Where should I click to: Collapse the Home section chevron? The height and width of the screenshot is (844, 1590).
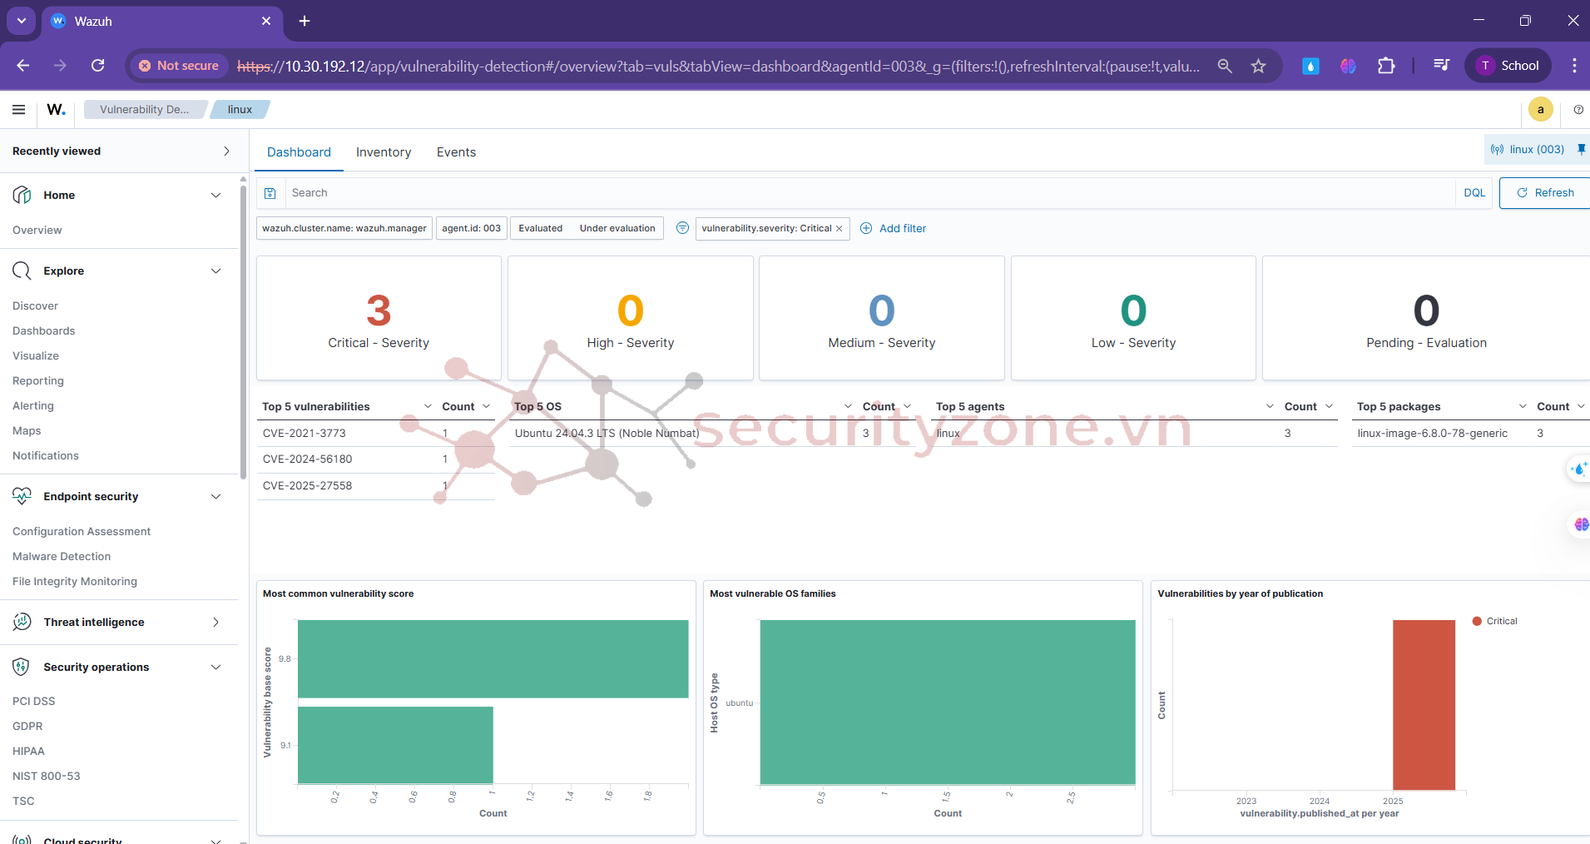click(216, 195)
